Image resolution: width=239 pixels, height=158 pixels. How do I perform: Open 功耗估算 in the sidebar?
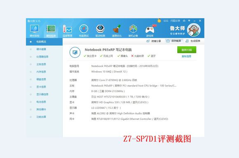[x=41, y=117]
